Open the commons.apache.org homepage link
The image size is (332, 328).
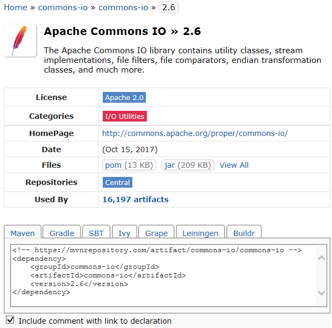[x=195, y=133]
